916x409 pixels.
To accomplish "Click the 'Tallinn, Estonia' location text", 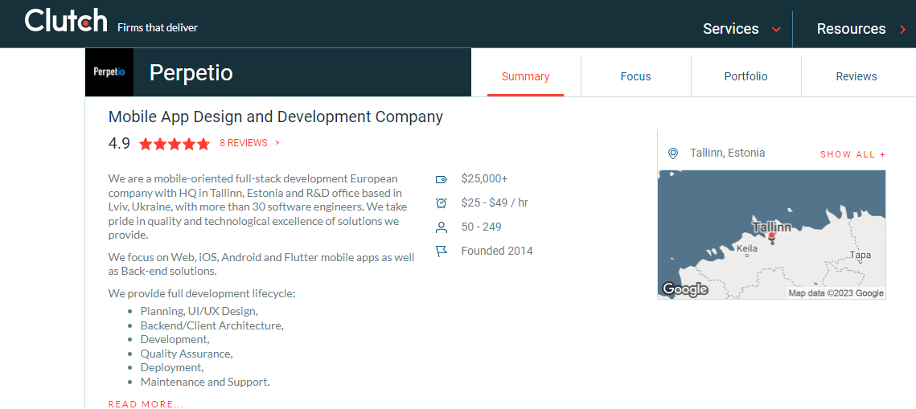I will (x=727, y=153).
